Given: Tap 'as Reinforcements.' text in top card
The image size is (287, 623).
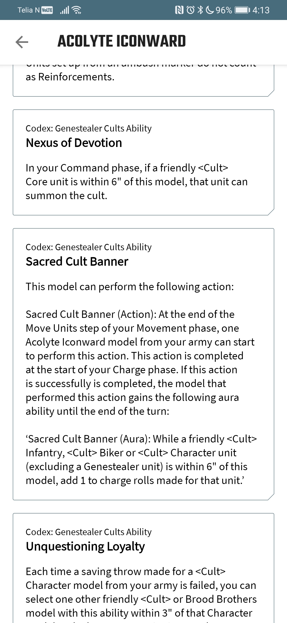Looking at the screenshot, I should coord(70,77).
